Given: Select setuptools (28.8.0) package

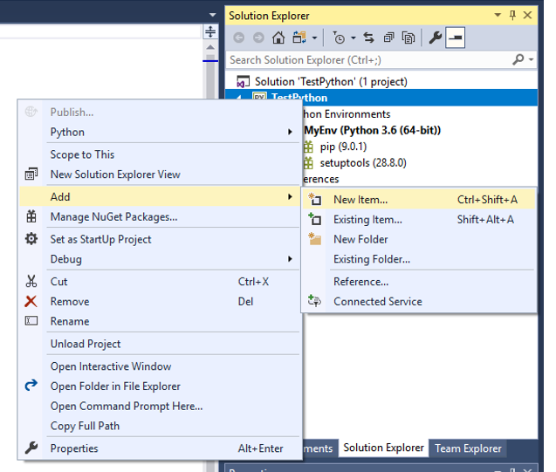Looking at the screenshot, I should 363,163.
